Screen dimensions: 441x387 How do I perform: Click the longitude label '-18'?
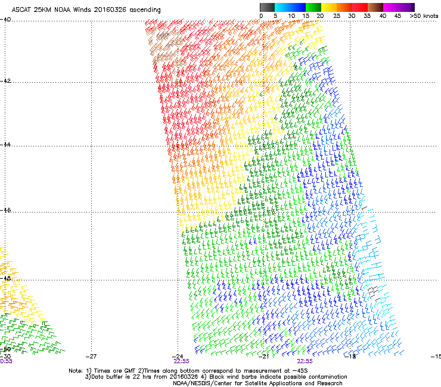350,357
